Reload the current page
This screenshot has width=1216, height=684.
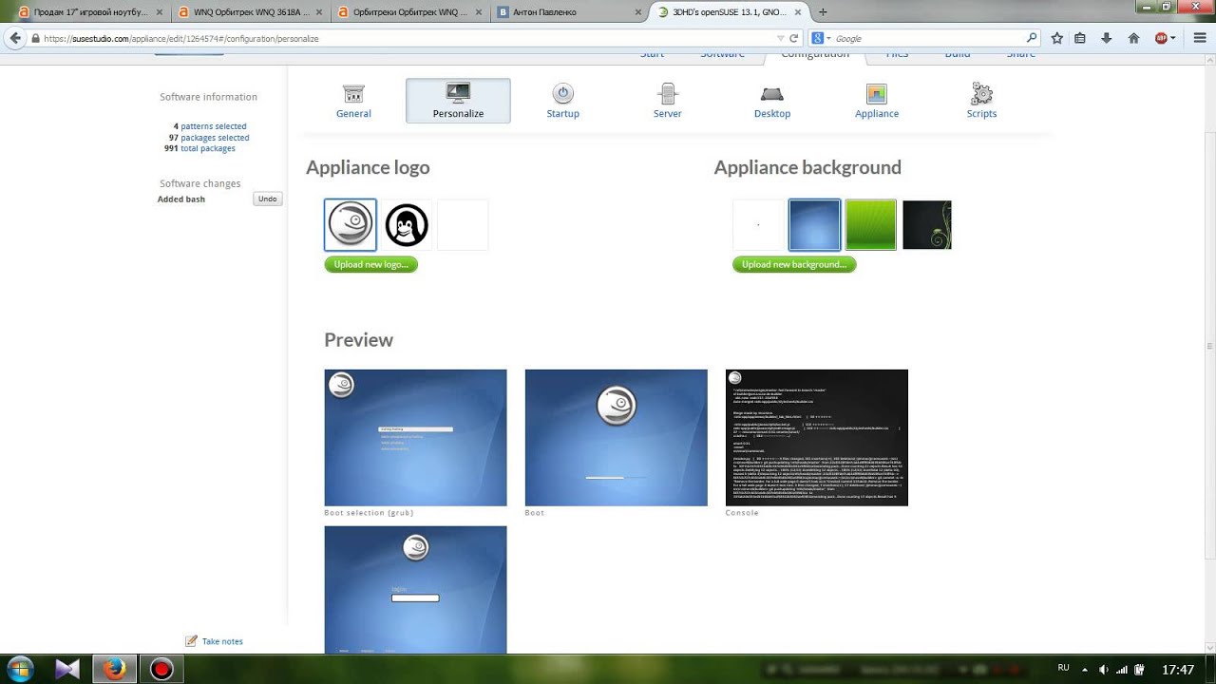click(794, 38)
